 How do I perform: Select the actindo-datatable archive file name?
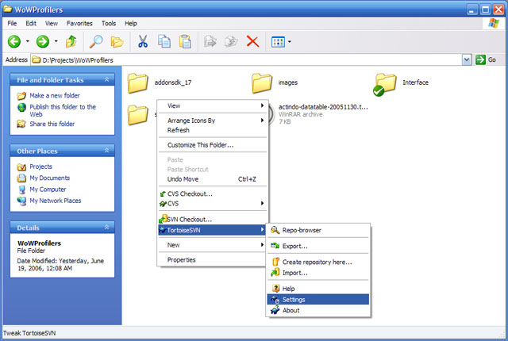coord(323,107)
